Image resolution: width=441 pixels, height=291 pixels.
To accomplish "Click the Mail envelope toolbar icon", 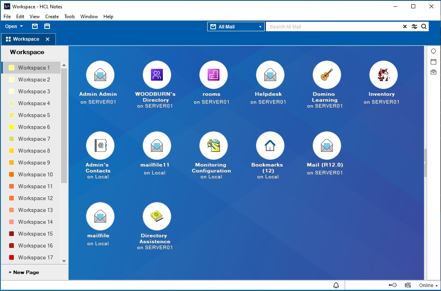I will coord(35,26).
